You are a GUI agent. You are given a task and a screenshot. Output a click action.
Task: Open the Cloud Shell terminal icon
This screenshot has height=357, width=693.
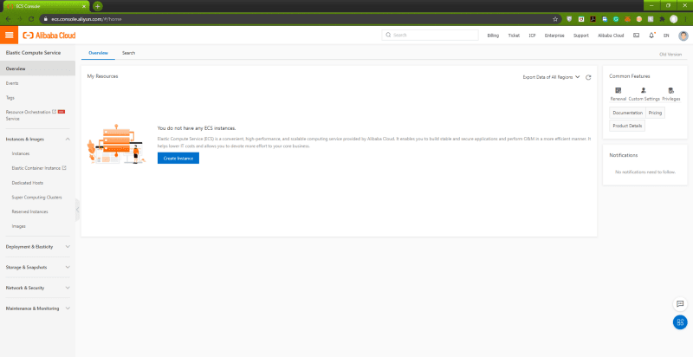637,36
